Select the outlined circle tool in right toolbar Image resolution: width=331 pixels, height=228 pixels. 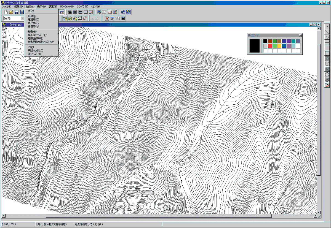327,74
